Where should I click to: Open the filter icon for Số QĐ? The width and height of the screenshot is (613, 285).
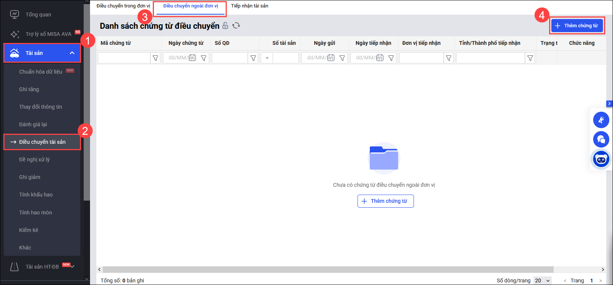pos(253,58)
